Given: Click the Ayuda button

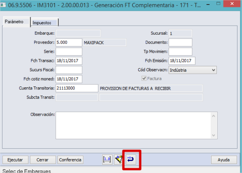Looking at the screenshot, I should [224, 160].
